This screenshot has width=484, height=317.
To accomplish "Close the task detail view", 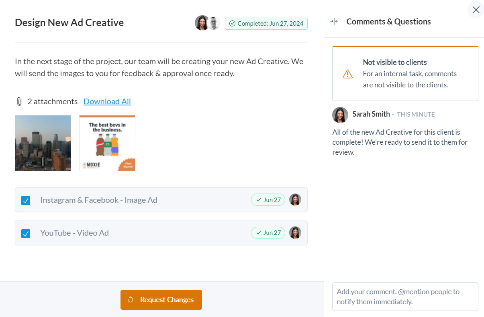I will tap(476, 10).
